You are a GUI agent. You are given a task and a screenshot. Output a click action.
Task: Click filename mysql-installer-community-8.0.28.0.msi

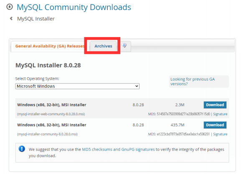pyautogui.click(x=47, y=134)
